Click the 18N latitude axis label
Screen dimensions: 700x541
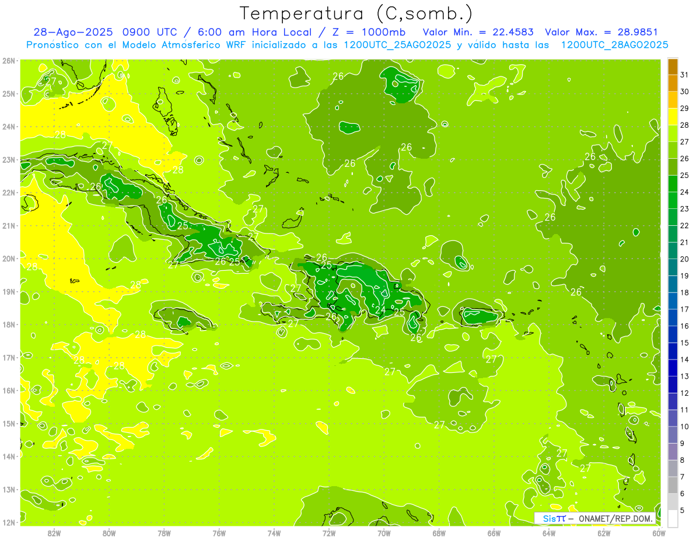pyautogui.click(x=9, y=324)
